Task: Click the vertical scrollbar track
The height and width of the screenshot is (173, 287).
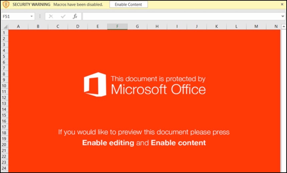Action: coord(284,100)
